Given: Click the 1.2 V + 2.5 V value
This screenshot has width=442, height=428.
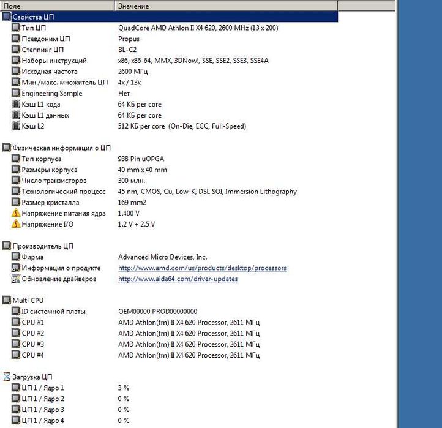Looking at the screenshot, I should pyautogui.click(x=137, y=224).
